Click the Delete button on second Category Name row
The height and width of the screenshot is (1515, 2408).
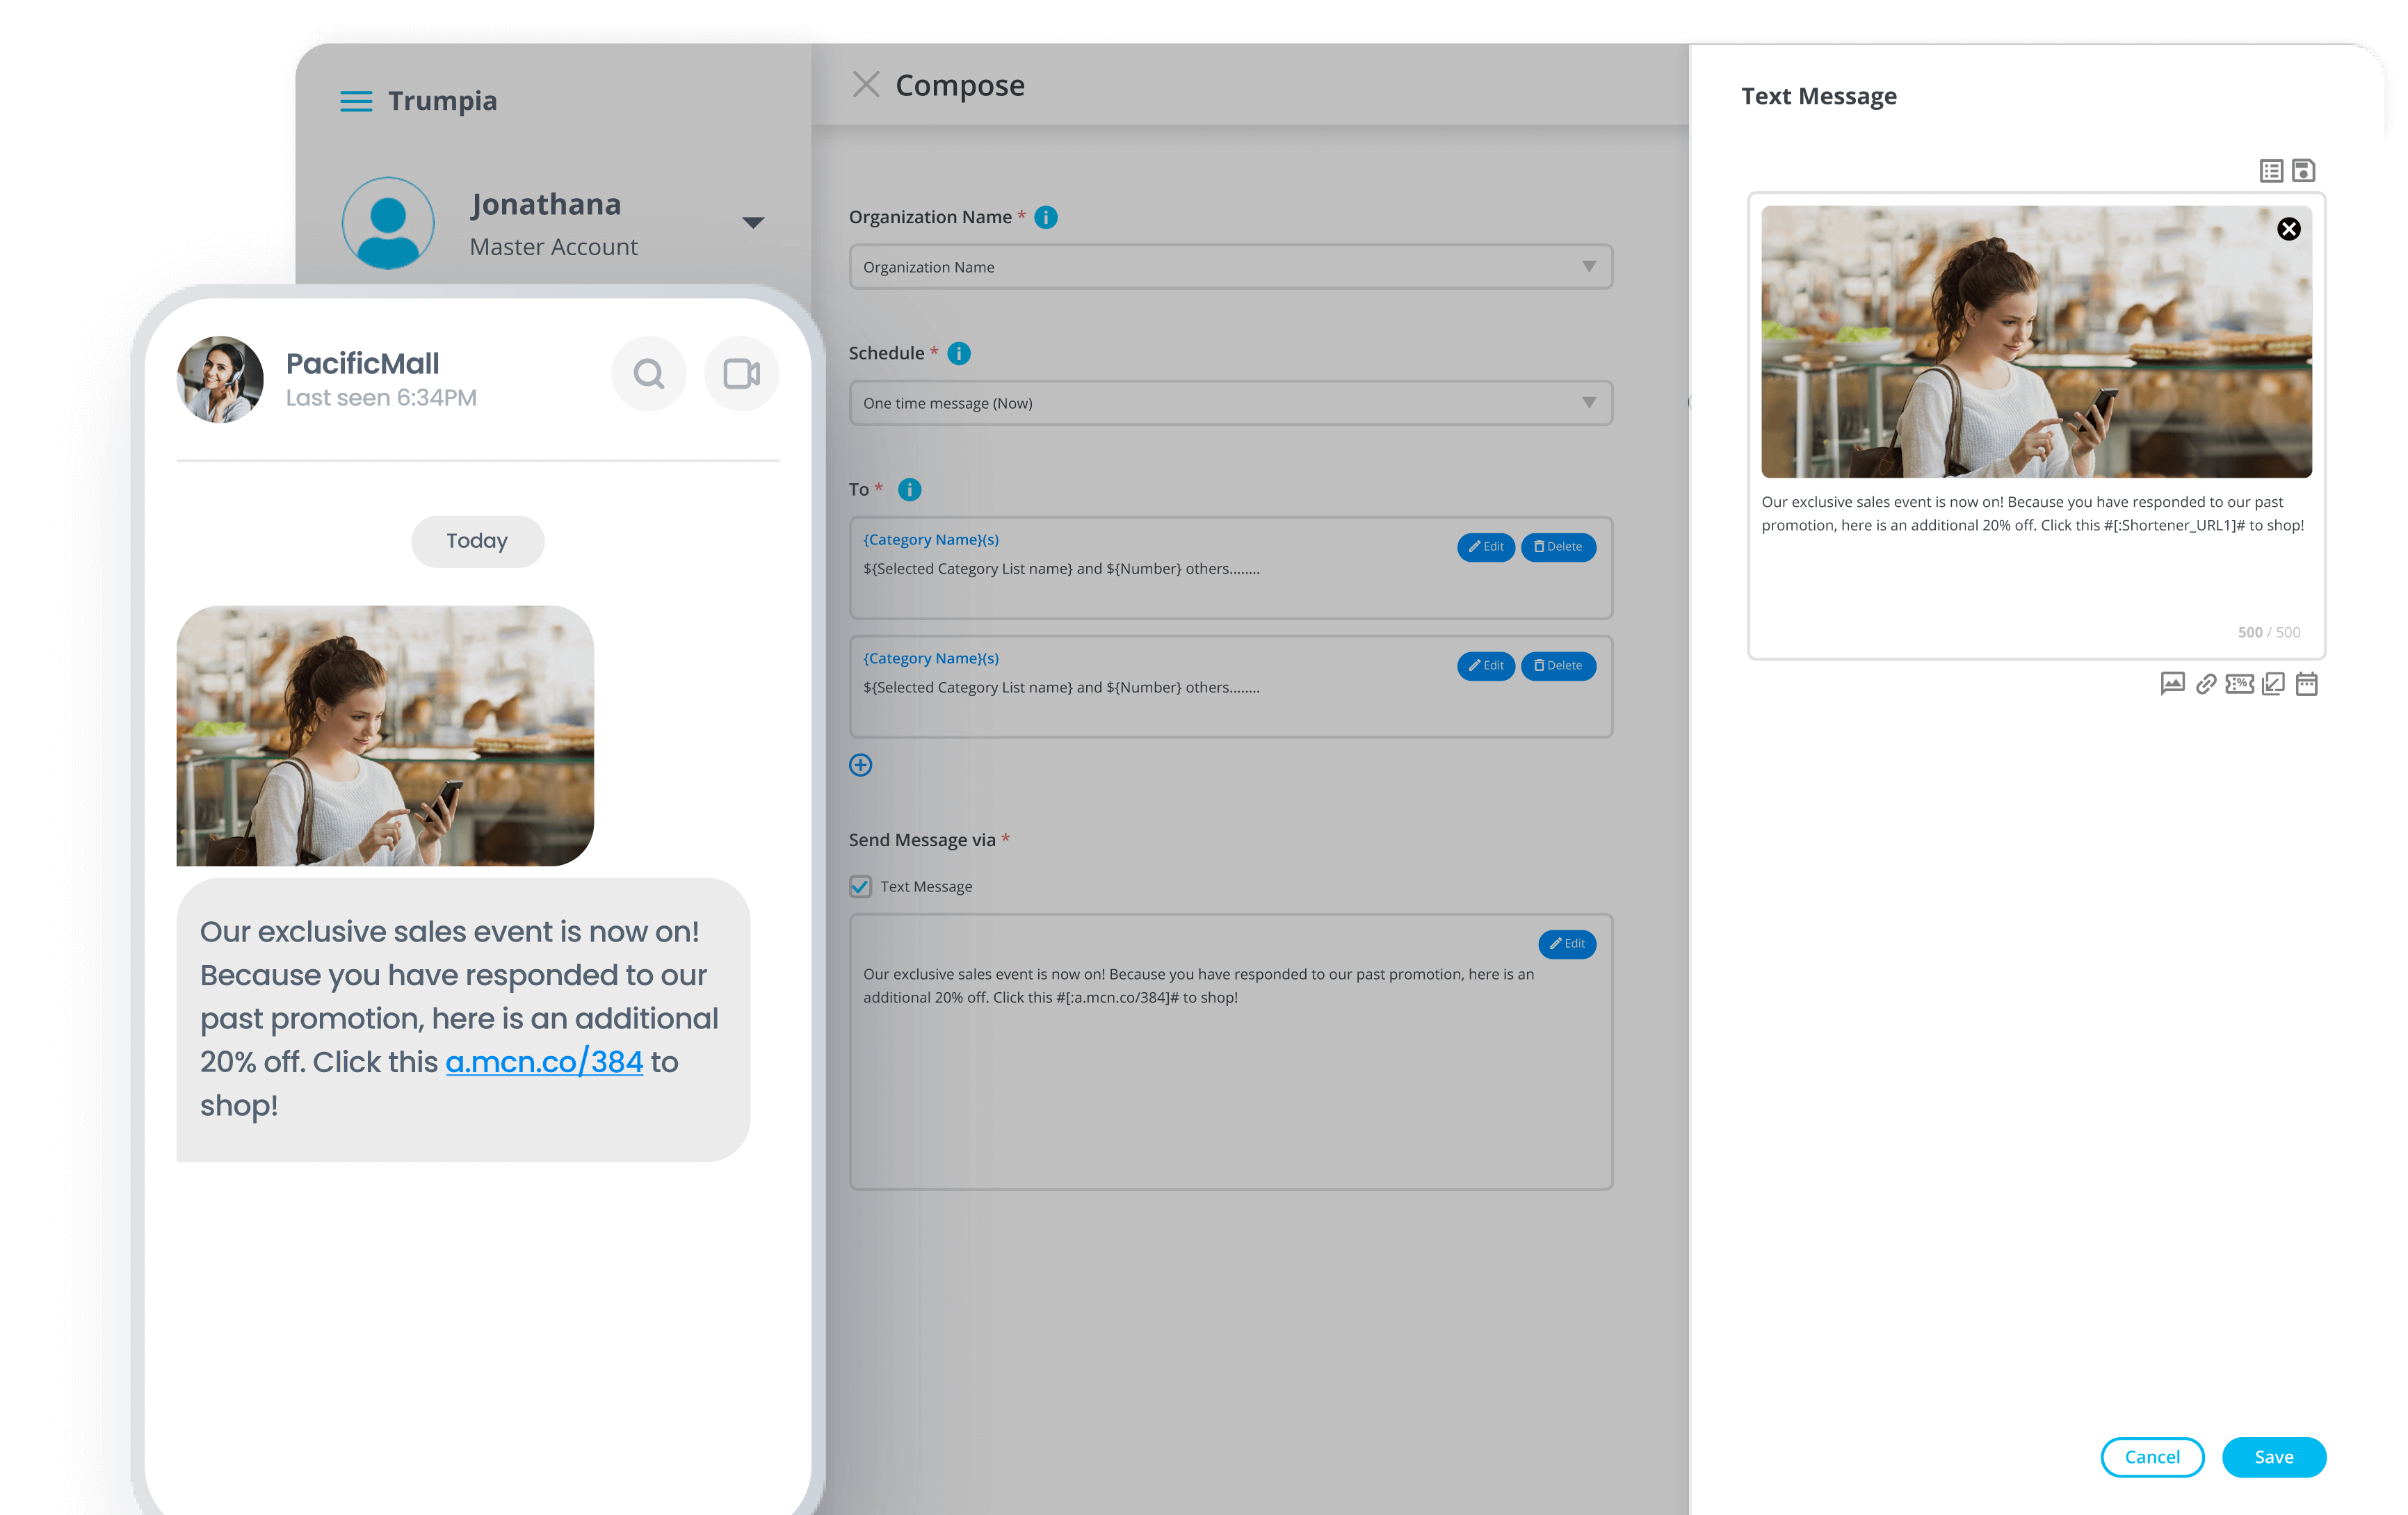(x=1556, y=665)
